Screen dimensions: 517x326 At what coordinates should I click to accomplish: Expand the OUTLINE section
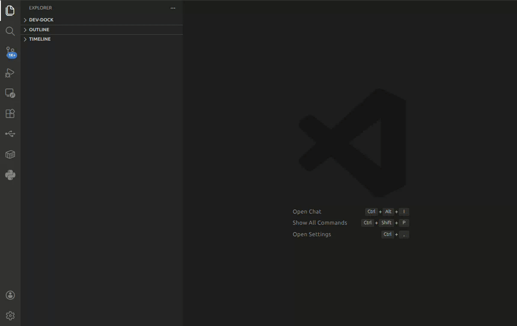click(102, 30)
